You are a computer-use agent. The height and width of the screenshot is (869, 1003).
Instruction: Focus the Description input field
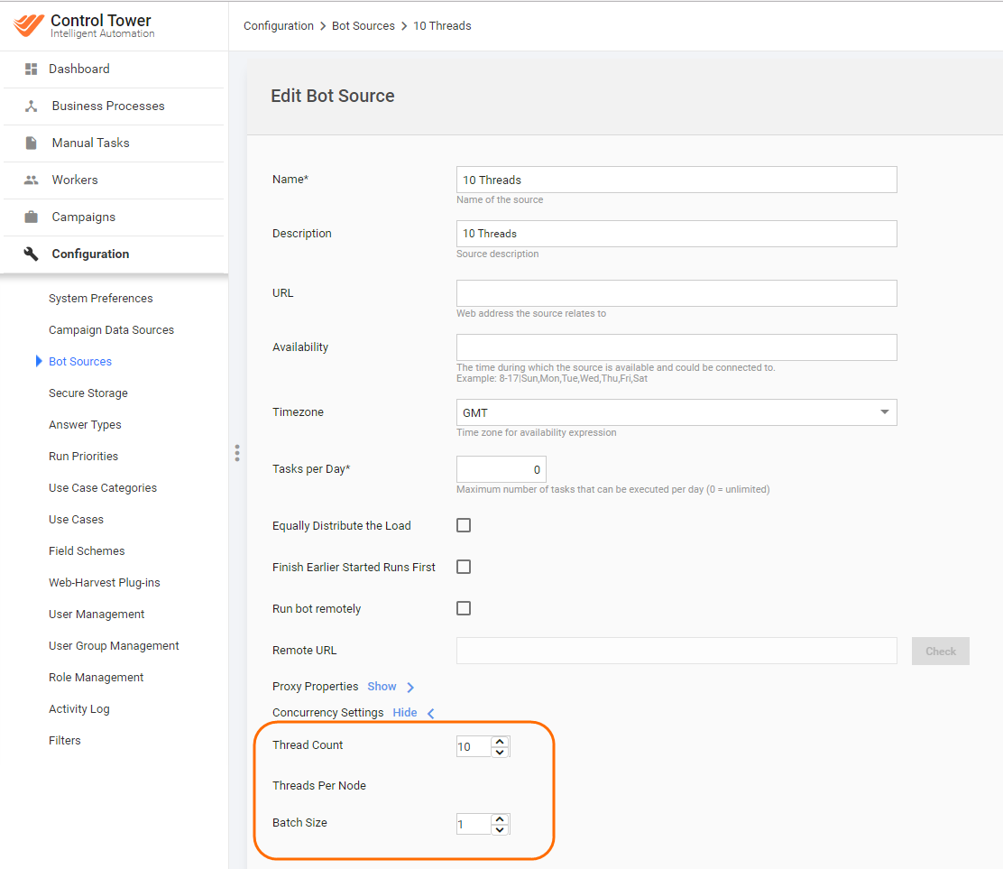(x=676, y=234)
